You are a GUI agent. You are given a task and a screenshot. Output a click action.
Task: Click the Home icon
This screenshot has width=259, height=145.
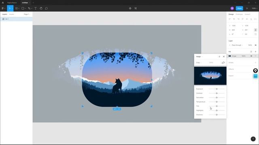point(3,3)
